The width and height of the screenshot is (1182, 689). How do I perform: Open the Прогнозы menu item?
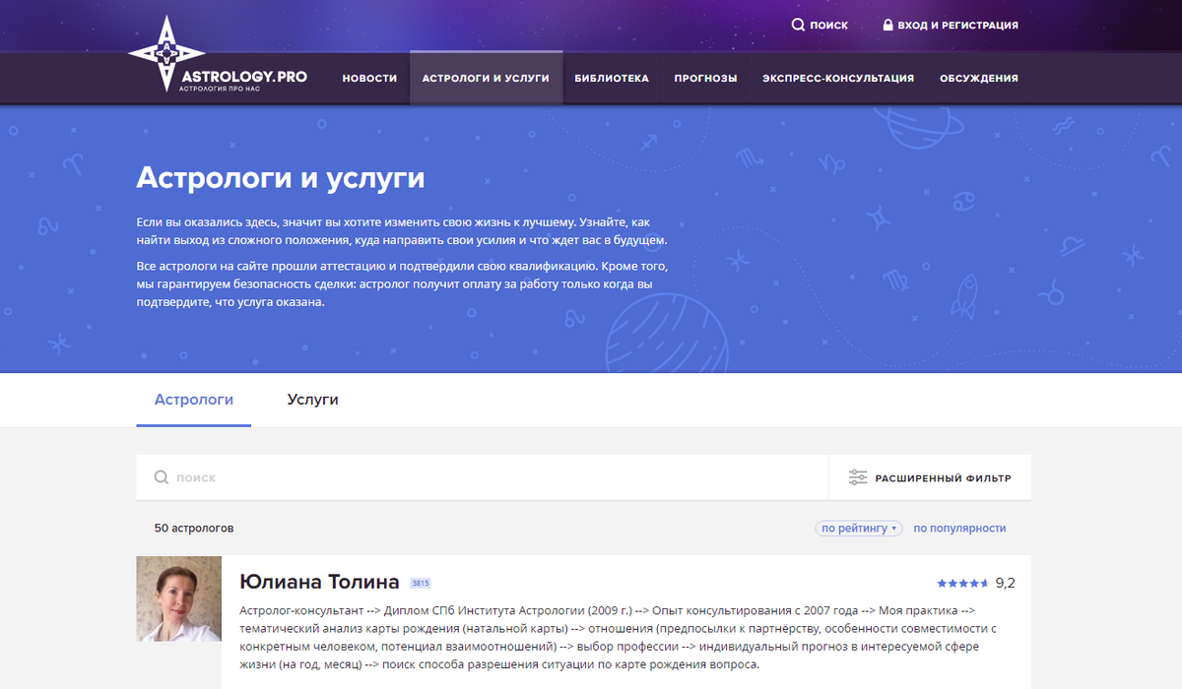pyautogui.click(x=705, y=78)
